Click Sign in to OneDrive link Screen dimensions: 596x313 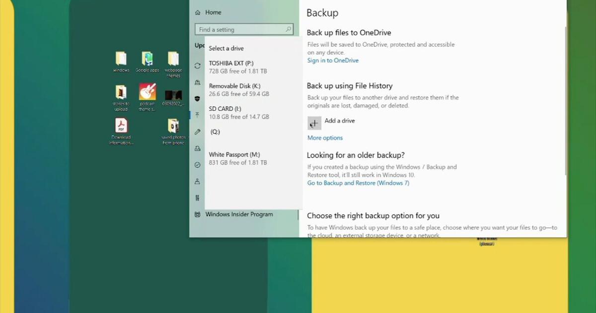pos(333,61)
